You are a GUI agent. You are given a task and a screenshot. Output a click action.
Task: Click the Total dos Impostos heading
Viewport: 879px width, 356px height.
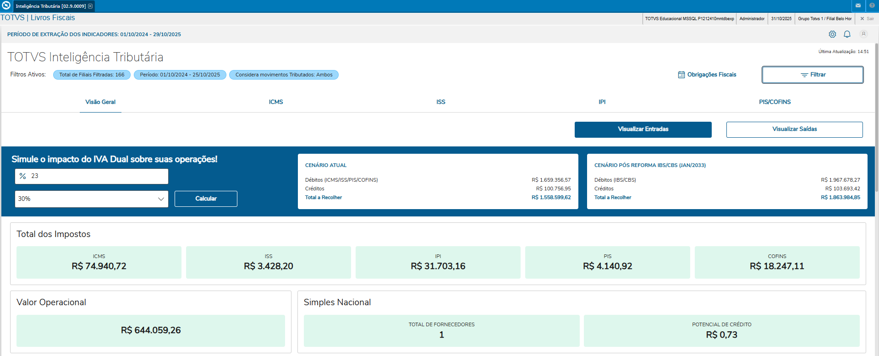point(54,234)
